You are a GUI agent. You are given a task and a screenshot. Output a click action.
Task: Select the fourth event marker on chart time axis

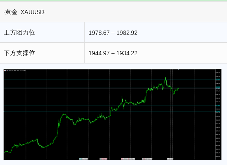coord(147,159)
